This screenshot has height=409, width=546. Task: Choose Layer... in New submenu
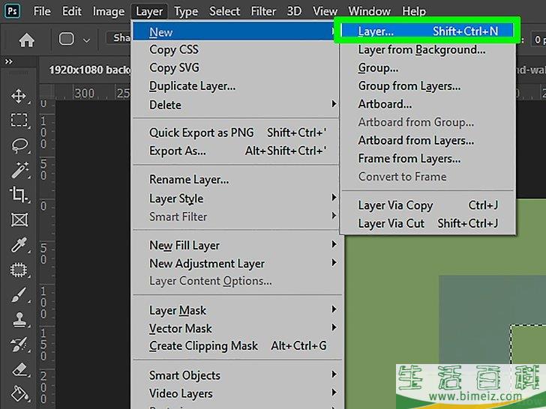pos(427,31)
